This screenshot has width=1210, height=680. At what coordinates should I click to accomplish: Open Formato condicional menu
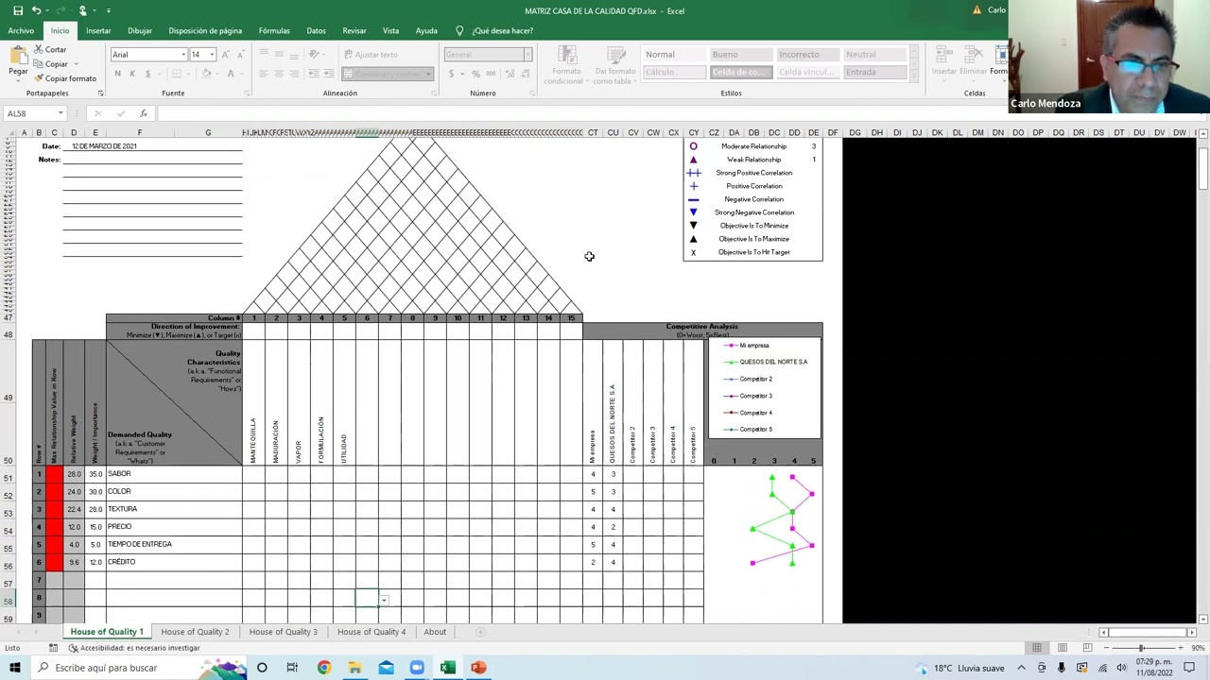pyautogui.click(x=565, y=64)
